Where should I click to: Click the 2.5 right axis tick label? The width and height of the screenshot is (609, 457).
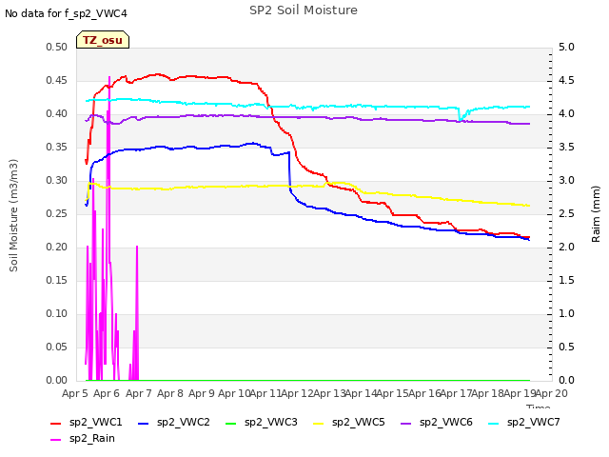[x=566, y=213]
